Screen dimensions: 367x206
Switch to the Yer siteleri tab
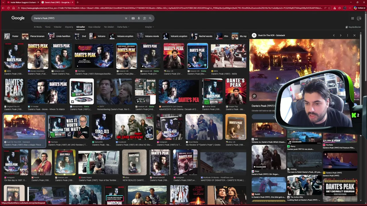(x=109, y=27)
